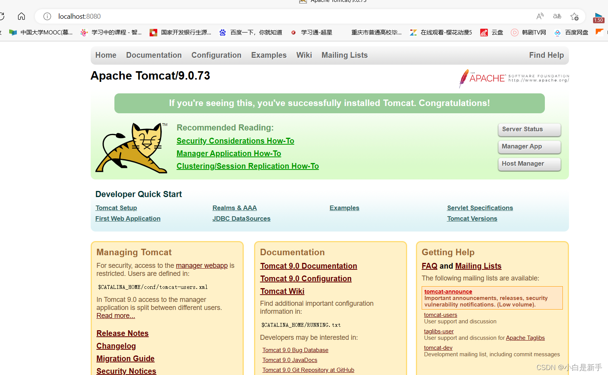Click the Server Status button
Viewport: 608px width, 375px height.
(530, 129)
